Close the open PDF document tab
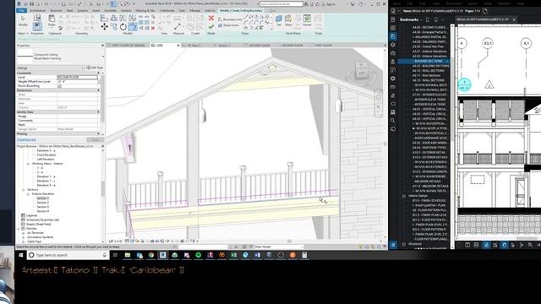 point(514,19)
